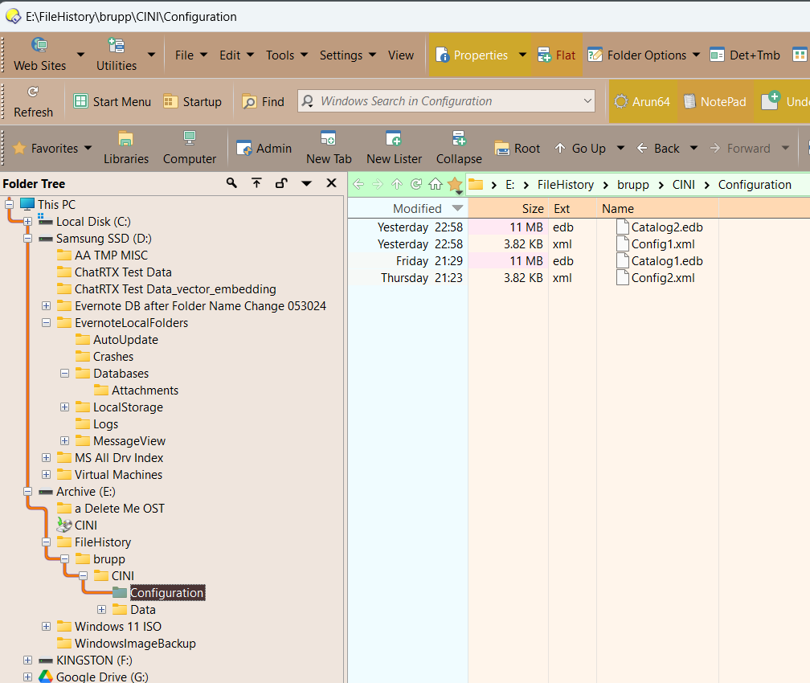
Task: Click the Back button
Action: tap(657, 149)
